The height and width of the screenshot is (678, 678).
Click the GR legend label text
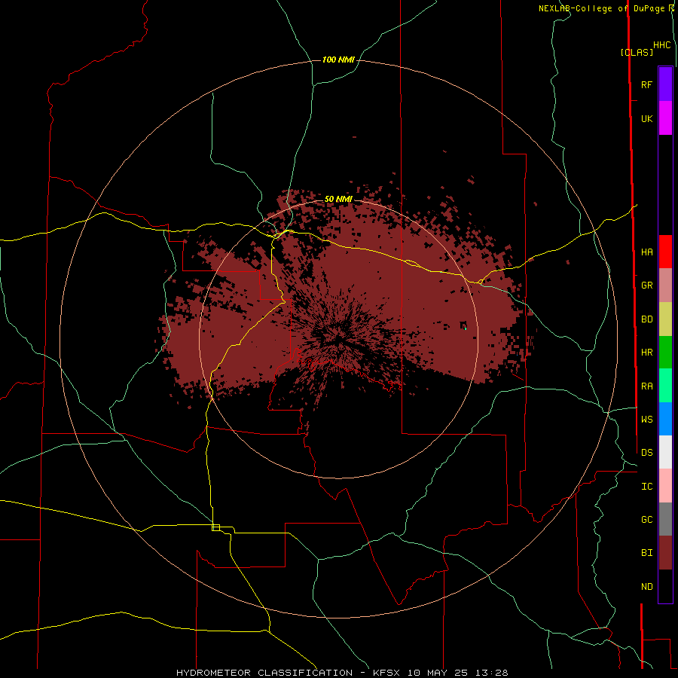[x=647, y=286]
